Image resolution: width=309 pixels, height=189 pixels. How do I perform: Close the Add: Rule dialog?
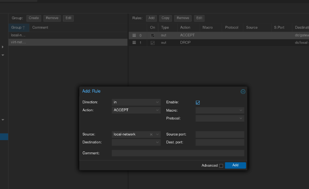pos(243,92)
